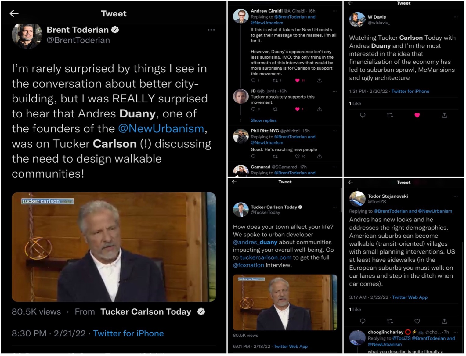Play the Tucker Carlson Today video in Brent's tweet

(114, 247)
